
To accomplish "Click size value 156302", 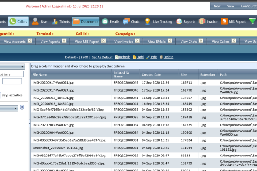I will click(186, 110).
